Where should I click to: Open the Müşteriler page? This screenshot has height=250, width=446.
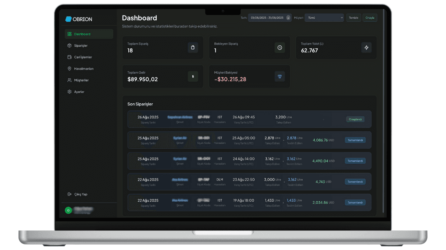point(81,80)
